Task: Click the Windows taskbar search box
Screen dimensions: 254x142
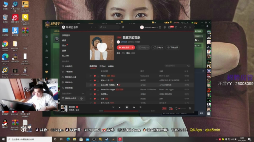Action: 29,139
